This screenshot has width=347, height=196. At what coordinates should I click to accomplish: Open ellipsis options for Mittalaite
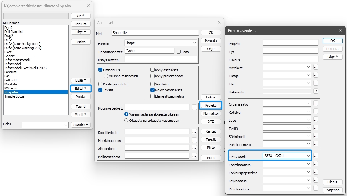(x=316, y=67)
